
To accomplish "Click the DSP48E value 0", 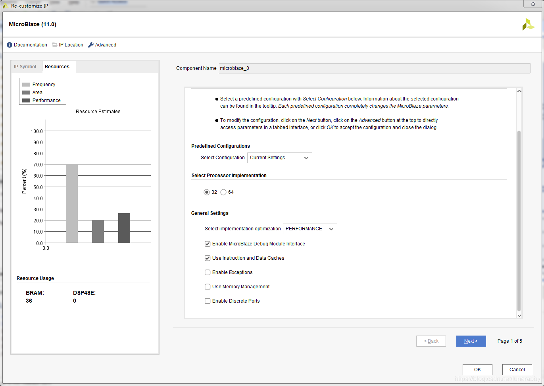I will 75,301.
